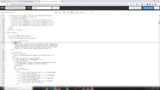Screen dimensions: 160x90
Task: Open the HTML language mode dropdown
Action: pyautogui.click(x=86, y=12)
